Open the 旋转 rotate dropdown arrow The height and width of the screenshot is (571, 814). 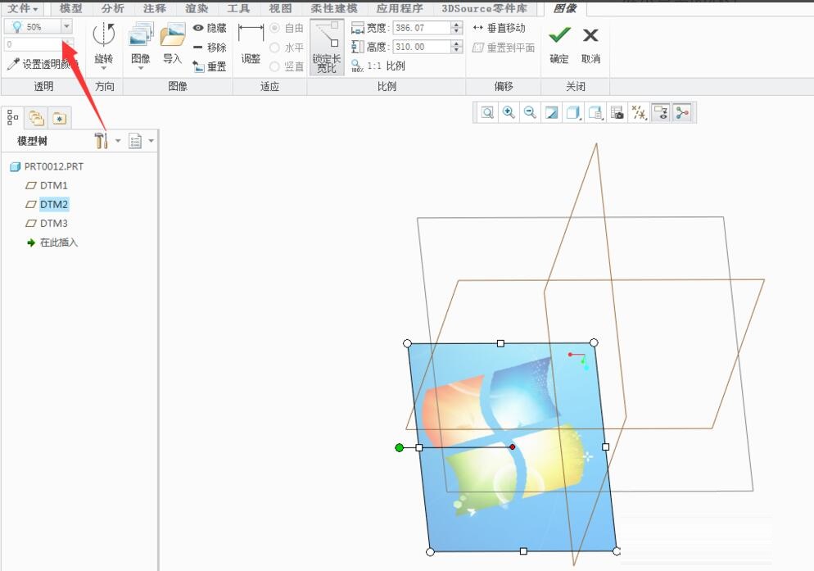103,69
